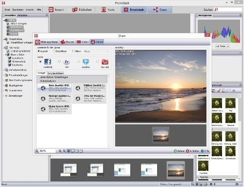The width and height of the screenshot is (244, 187).
Task: Open the Bearbeiten menu
Action: click(x=18, y=10)
